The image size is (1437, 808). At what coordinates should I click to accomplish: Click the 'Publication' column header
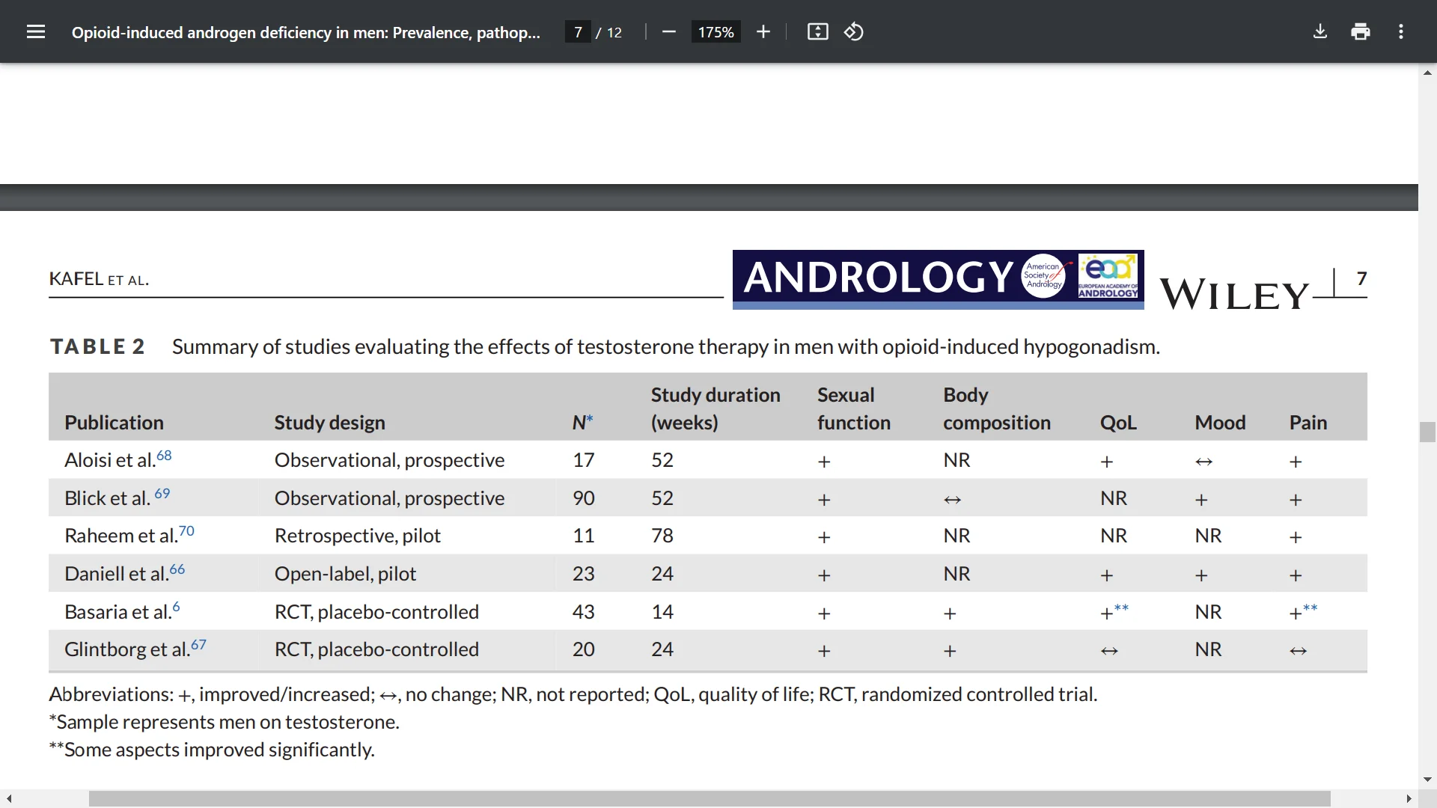[x=114, y=423]
